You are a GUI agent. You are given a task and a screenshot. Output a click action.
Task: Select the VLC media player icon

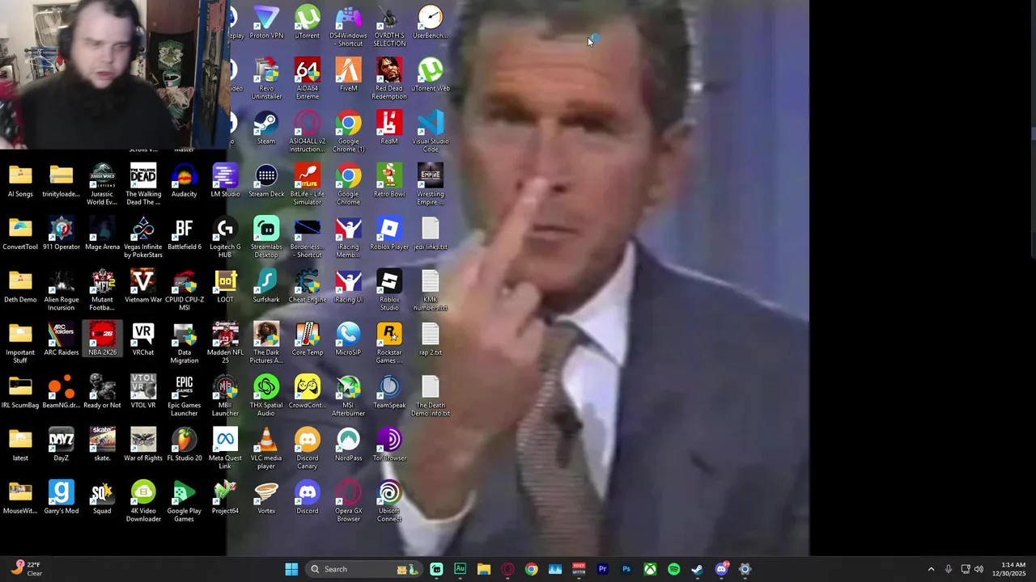click(266, 449)
